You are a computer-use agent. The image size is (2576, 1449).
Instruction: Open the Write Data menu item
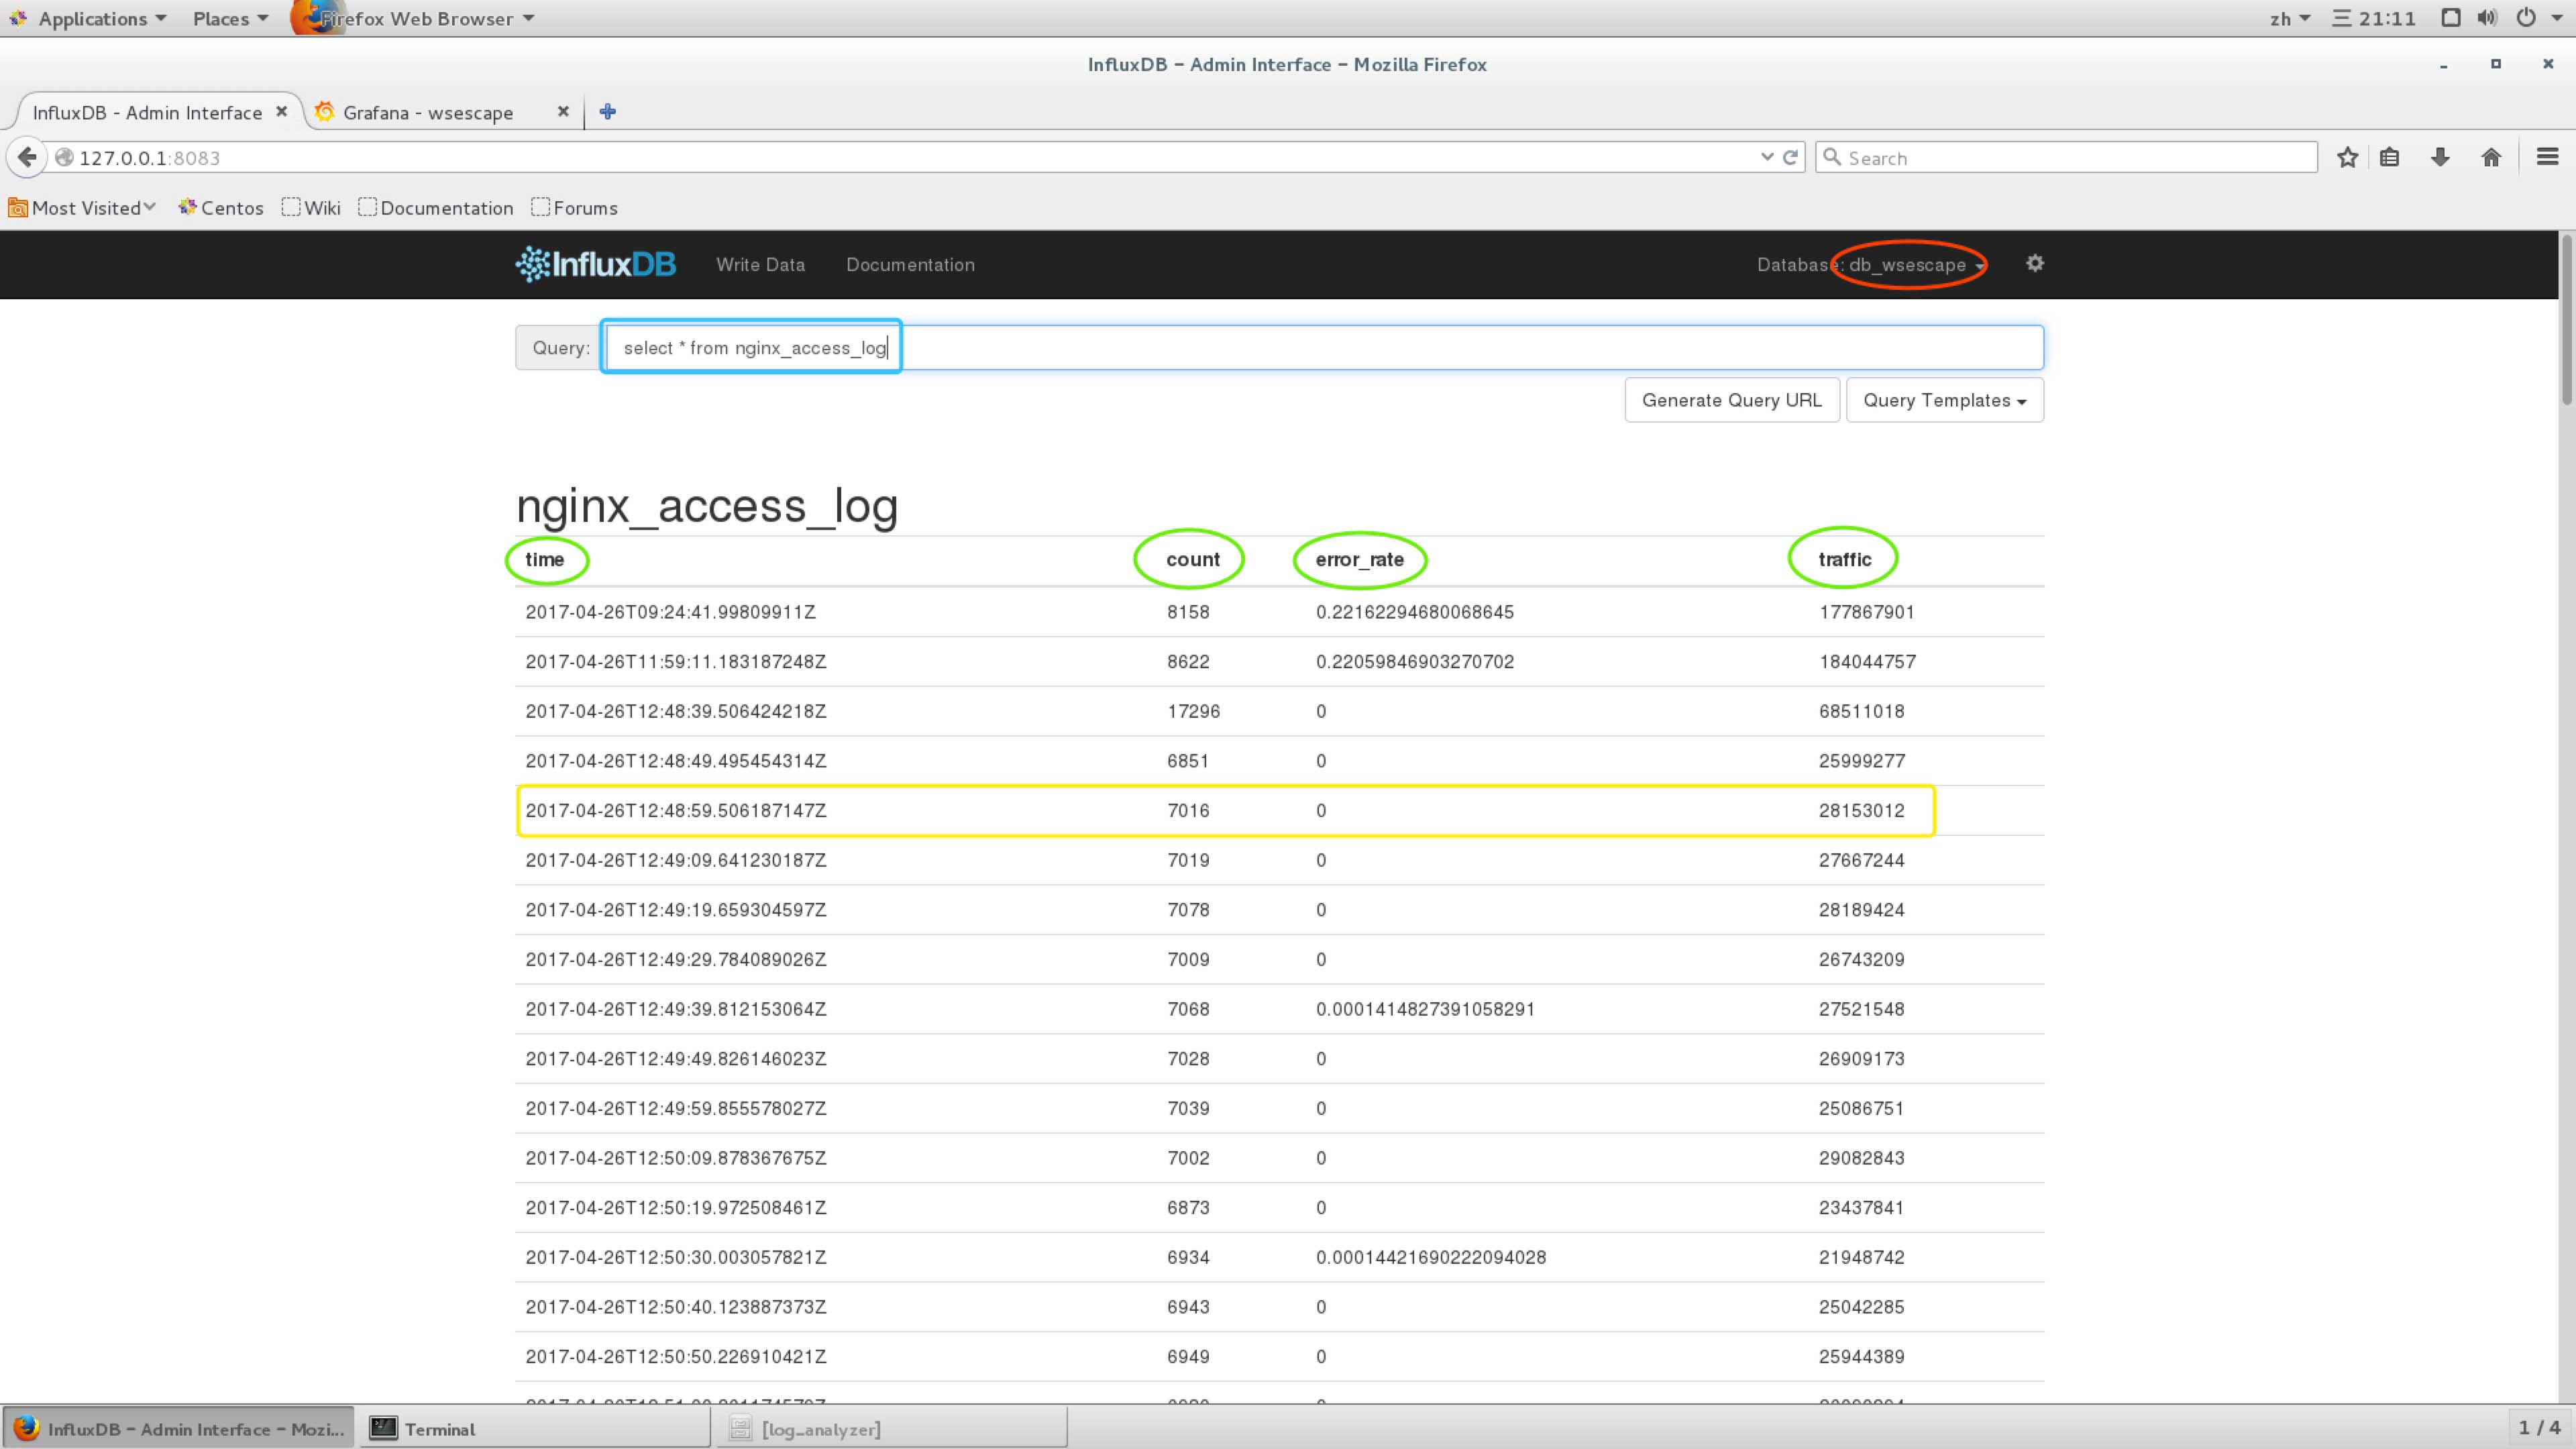click(x=760, y=264)
